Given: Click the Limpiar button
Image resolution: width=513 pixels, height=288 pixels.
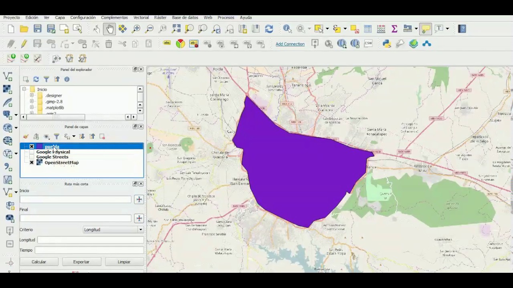Looking at the screenshot, I should click(124, 262).
